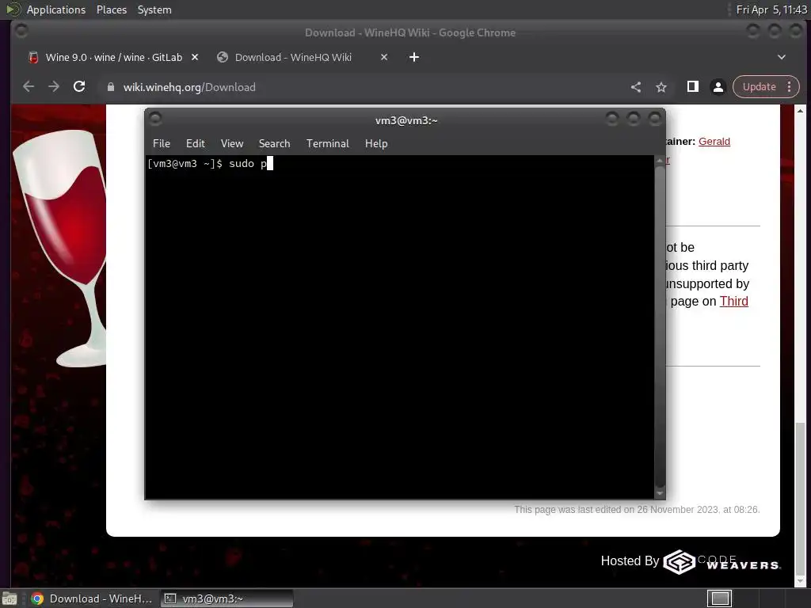The image size is (811, 608).
Task: Switch to Chrome taskbar button
Action: (x=92, y=598)
